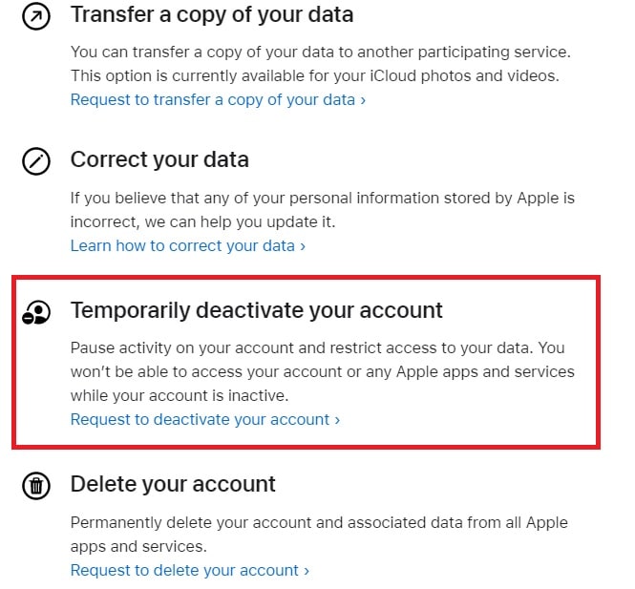Viewport: 635px width, 589px height.
Task: Open Learn how to correct your data link
Action: pyautogui.click(x=187, y=245)
